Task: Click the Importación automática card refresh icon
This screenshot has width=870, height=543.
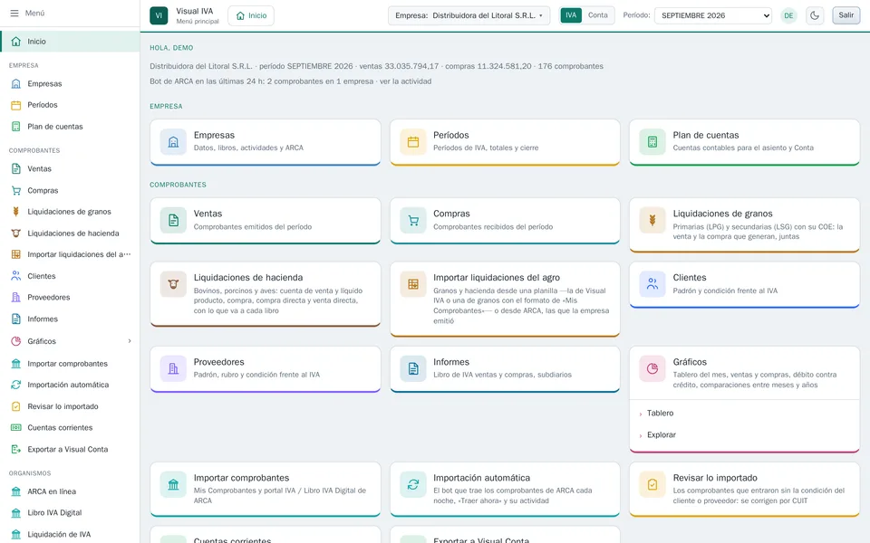Action: pyautogui.click(x=413, y=485)
